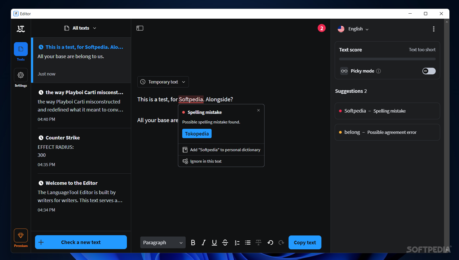Apply strikethrough formatting
Image resolution: width=459 pixels, height=260 pixels.
[x=225, y=242]
